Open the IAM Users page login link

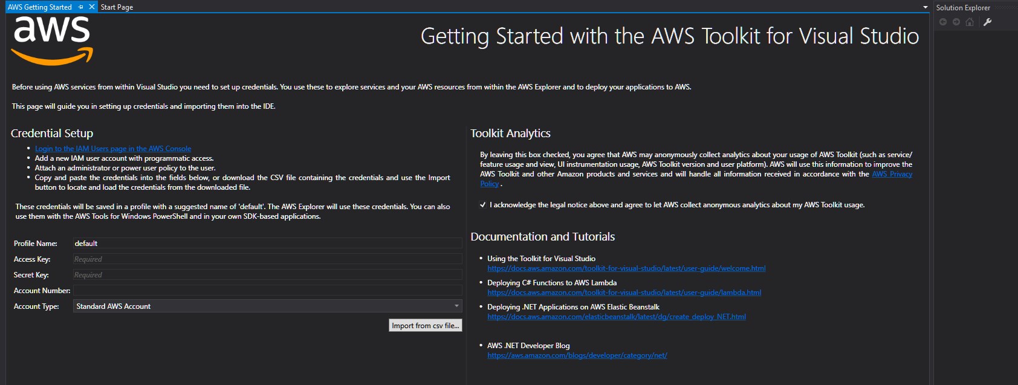(x=113, y=149)
